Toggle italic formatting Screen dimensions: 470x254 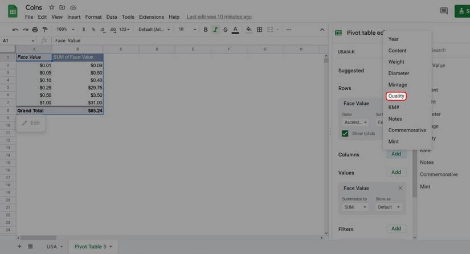click(x=215, y=30)
